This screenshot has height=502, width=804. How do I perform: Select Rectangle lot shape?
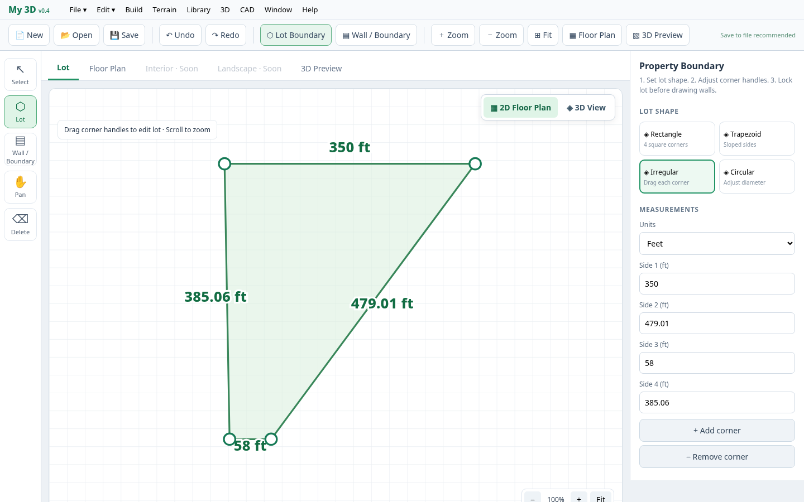[677, 138]
